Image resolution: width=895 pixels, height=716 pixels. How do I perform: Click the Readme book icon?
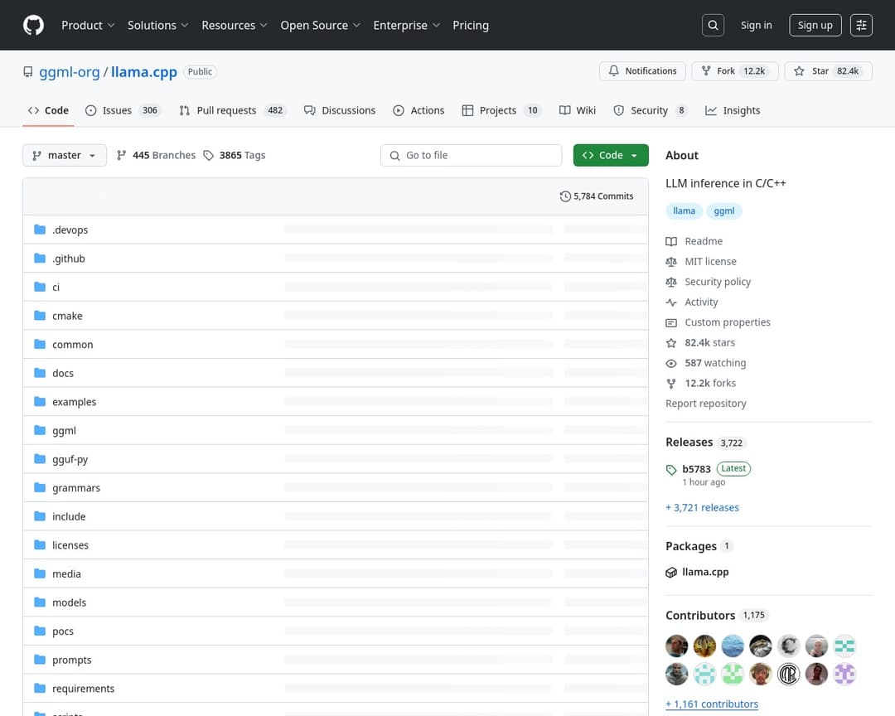[671, 241]
